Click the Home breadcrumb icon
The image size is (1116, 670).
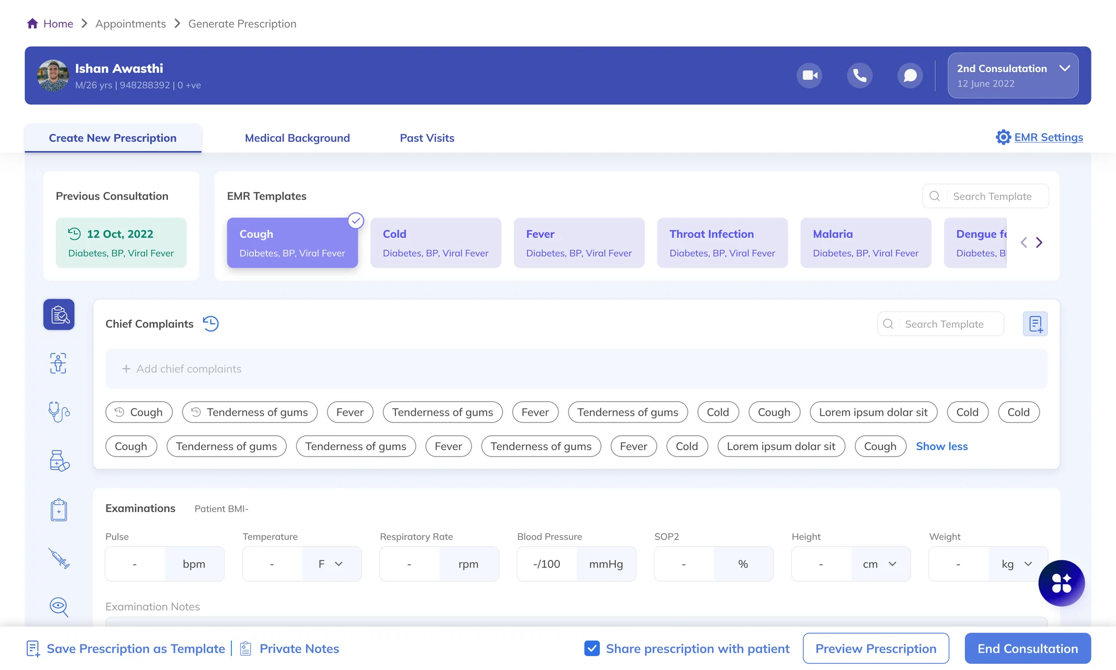(x=32, y=23)
